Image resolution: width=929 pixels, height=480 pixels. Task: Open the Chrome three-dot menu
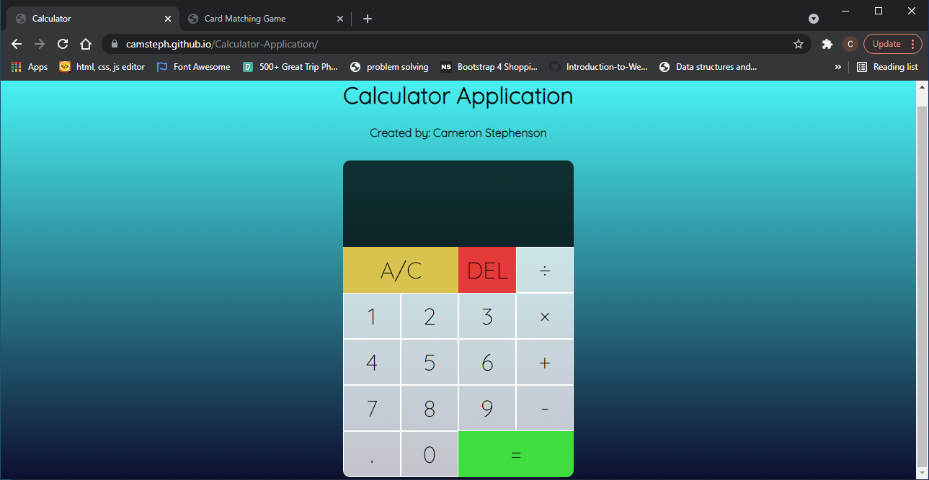(913, 44)
